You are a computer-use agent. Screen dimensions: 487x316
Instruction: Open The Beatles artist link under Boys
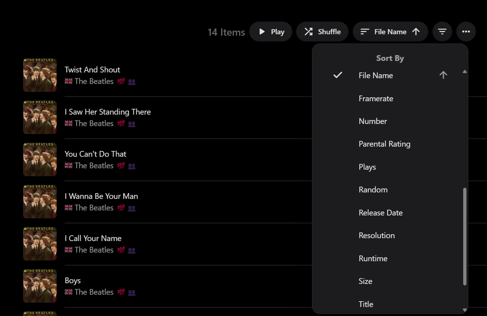pyautogui.click(x=94, y=292)
